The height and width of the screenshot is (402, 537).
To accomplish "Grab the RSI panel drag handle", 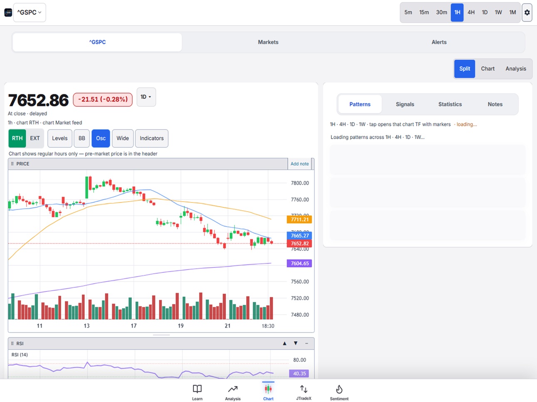I will tap(12, 343).
